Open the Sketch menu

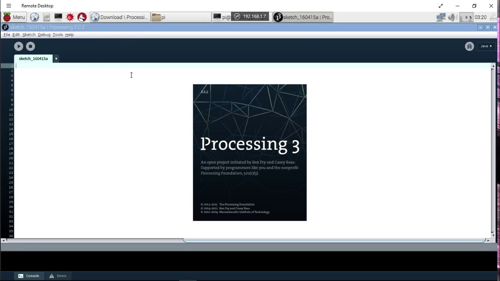pos(29,35)
